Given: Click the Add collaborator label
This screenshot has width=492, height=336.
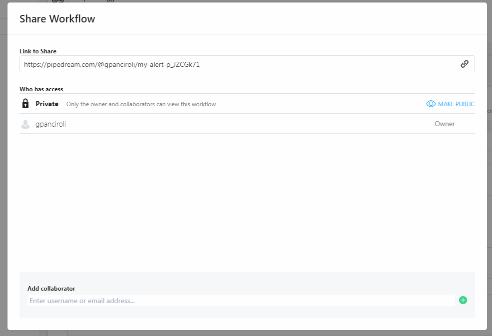Looking at the screenshot, I should pos(51,289).
